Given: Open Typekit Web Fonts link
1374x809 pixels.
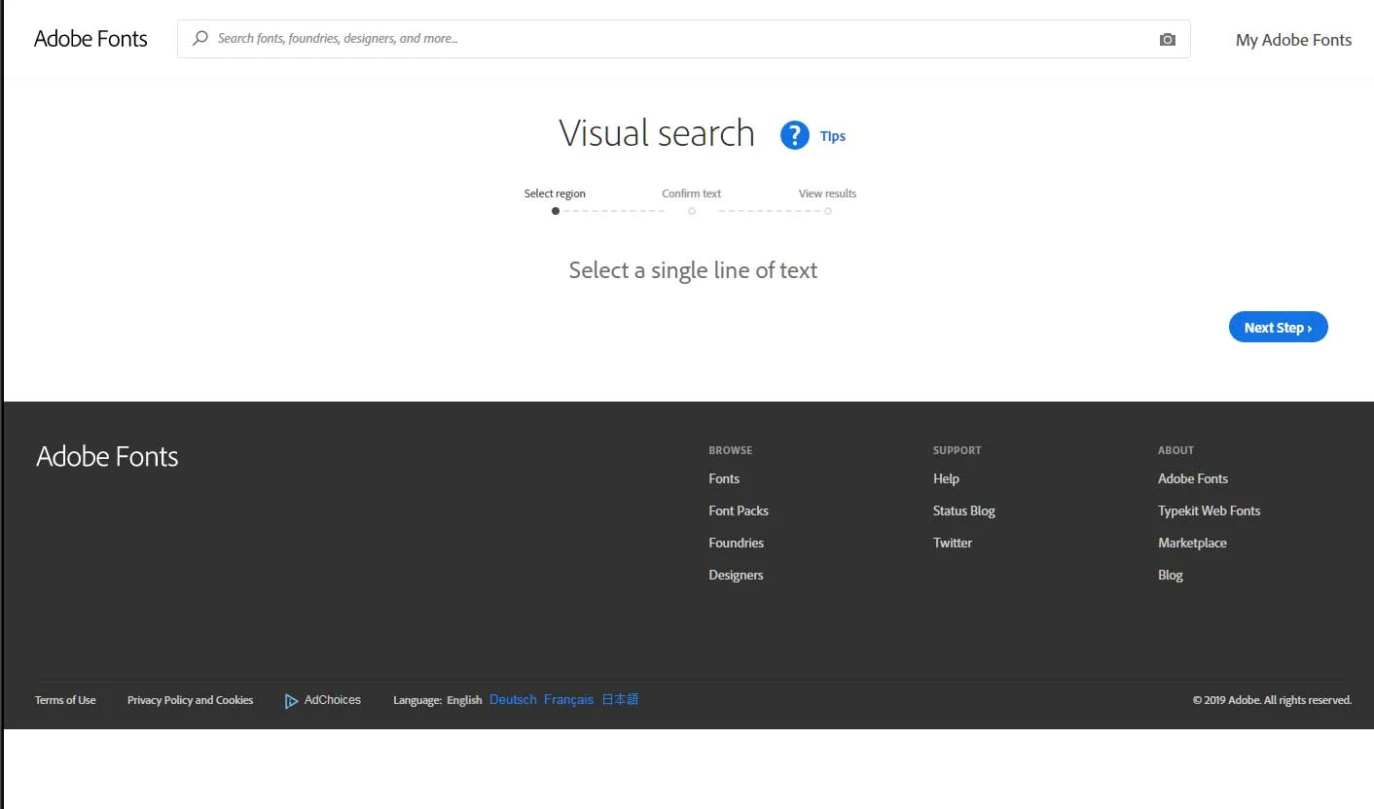Looking at the screenshot, I should pos(1210,510).
